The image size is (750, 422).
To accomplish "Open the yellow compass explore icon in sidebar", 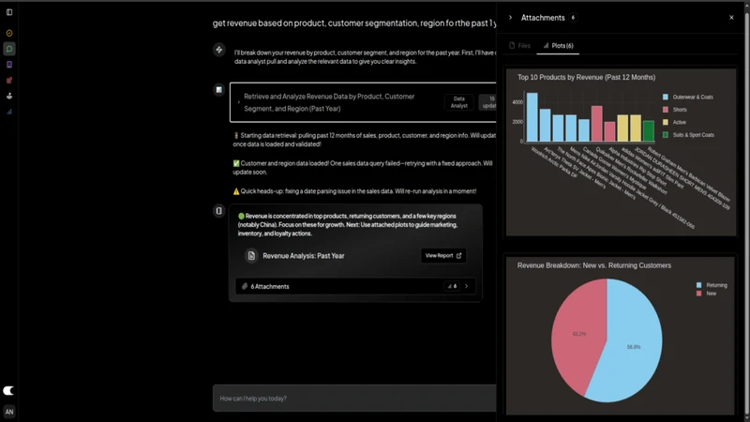I will [x=9, y=33].
